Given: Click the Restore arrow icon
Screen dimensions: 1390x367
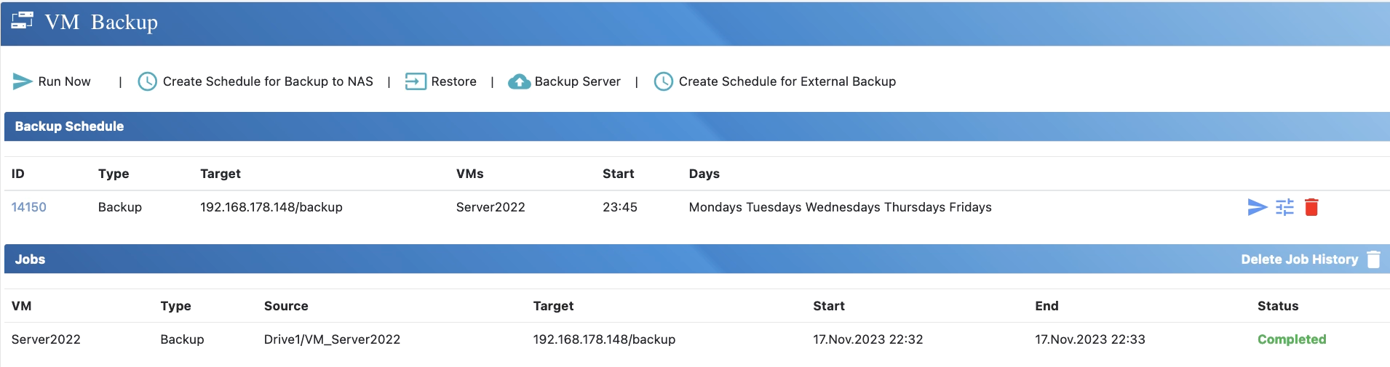Looking at the screenshot, I should coord(416,81).
